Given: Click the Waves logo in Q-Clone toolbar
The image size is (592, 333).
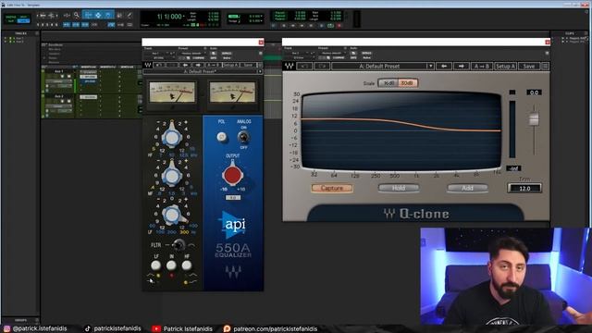Looking at the screenshot, I should tap(290, 66).
